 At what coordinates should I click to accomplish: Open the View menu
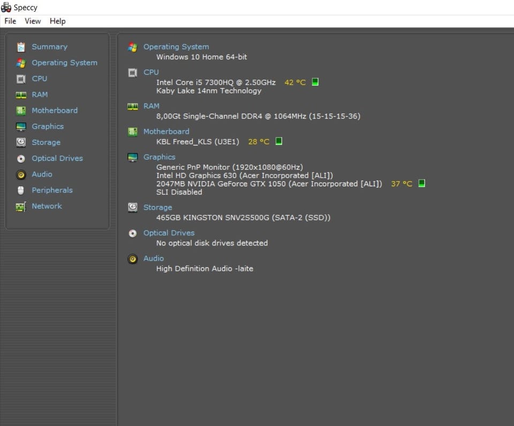click(33, 21)
